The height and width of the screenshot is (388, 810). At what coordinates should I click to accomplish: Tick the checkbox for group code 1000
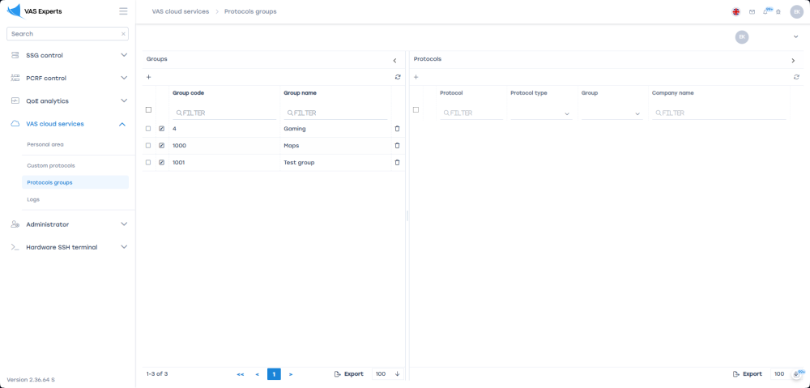(x=148, y=146)
